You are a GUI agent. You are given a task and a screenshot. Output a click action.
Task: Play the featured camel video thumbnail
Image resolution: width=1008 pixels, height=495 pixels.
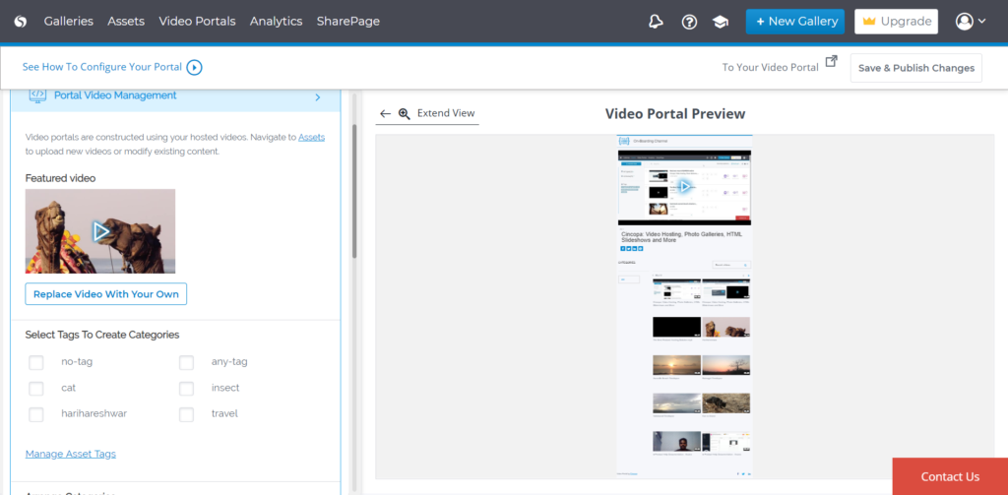pos(100,231)
